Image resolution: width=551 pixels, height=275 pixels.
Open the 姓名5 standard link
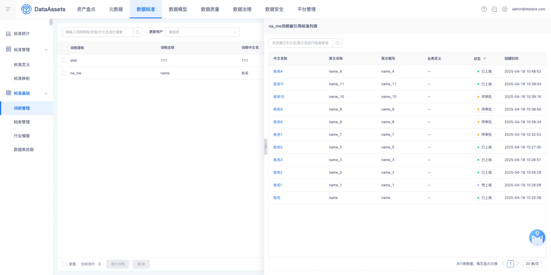[x=278, y=147]
